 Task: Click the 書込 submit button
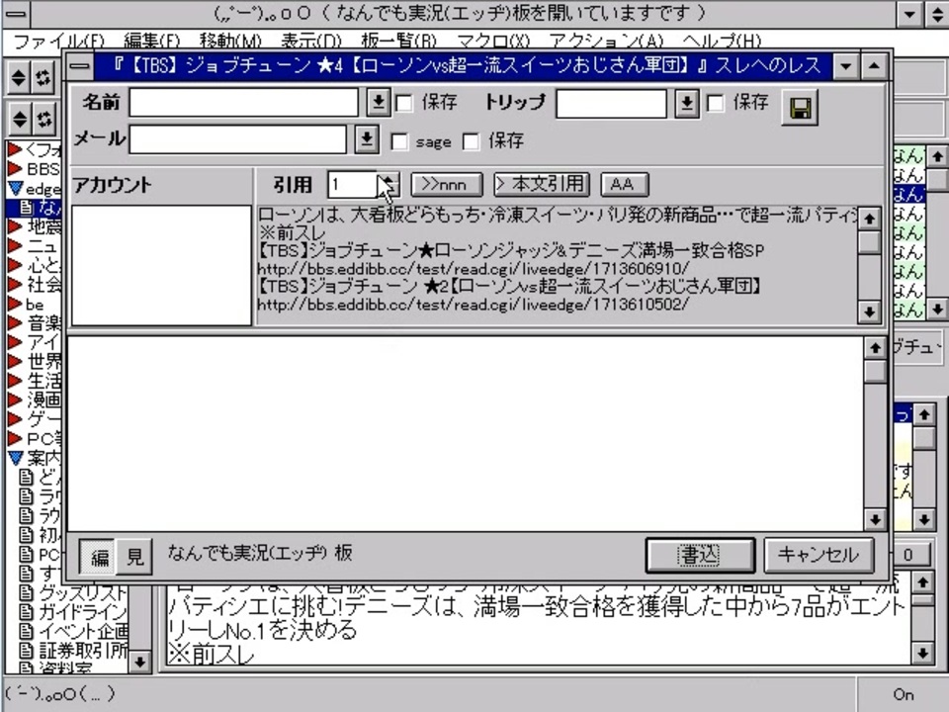click(700, 555)
